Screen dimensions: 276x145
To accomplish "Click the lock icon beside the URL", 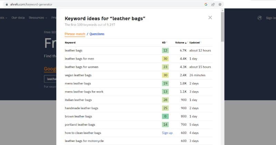I will [7, 4].
